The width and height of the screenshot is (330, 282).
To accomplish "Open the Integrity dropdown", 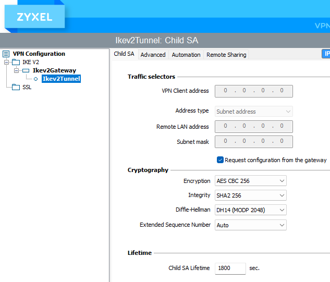I will pyautogui.click(x=251, y=195).
